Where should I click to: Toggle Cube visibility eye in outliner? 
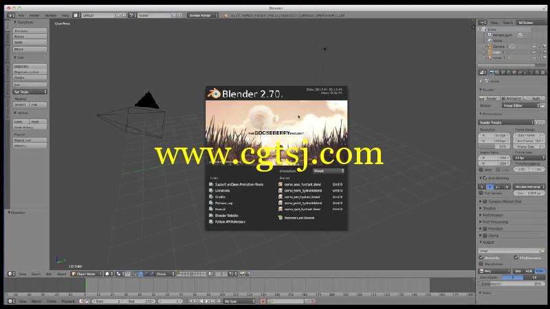coord(534,52)
